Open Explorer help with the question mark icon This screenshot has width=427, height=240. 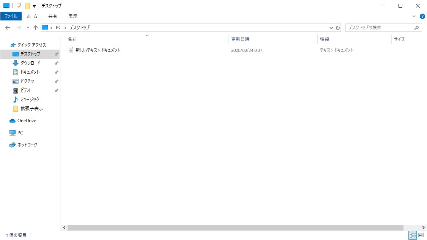(x=422, y=16)
